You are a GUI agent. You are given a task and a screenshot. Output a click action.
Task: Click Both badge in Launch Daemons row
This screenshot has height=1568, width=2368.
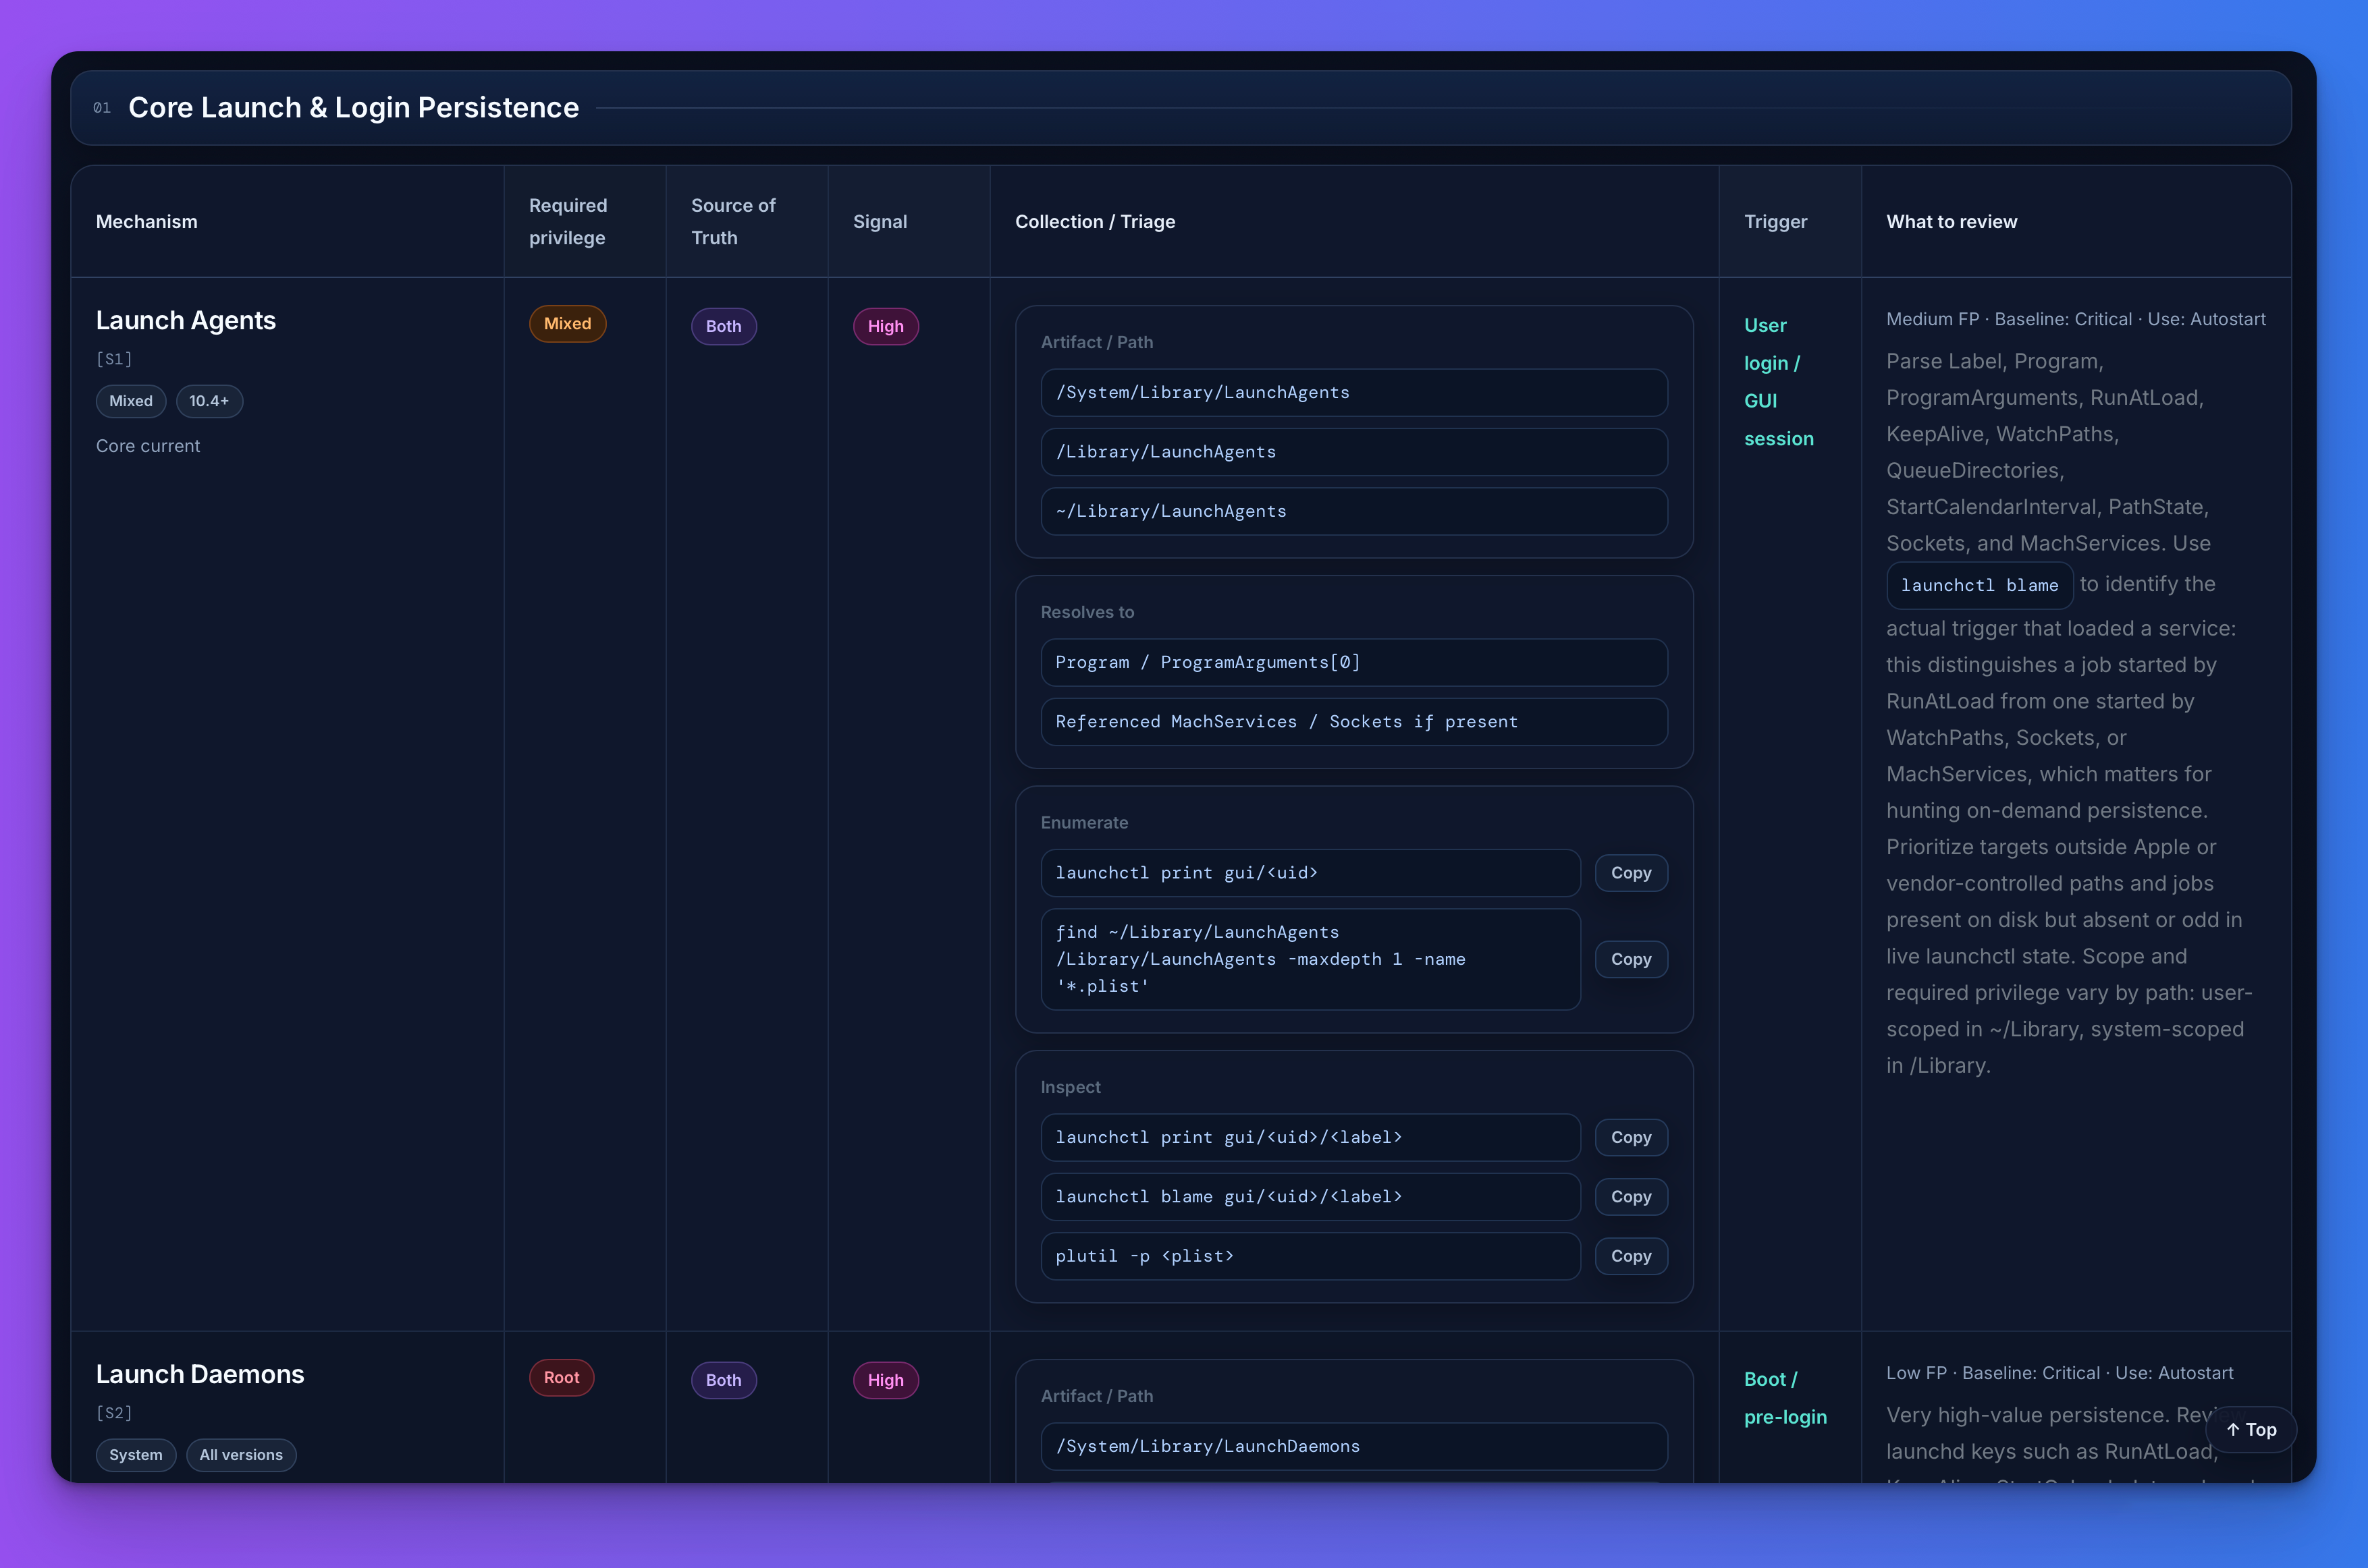[722, 1380]
